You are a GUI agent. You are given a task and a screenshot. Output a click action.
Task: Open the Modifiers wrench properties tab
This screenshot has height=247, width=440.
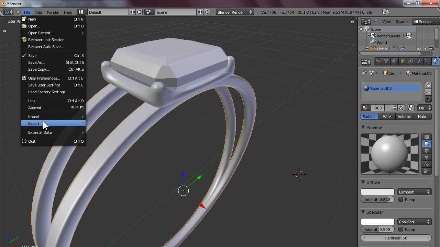click(419, 62)
